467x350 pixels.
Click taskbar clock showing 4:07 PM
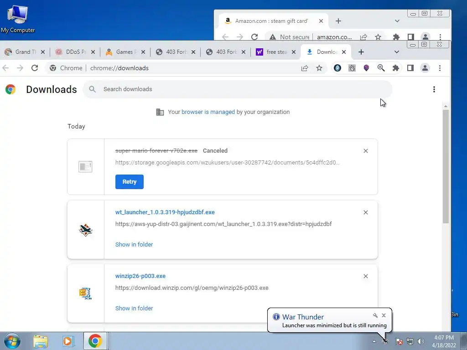[x=444, y=338]
